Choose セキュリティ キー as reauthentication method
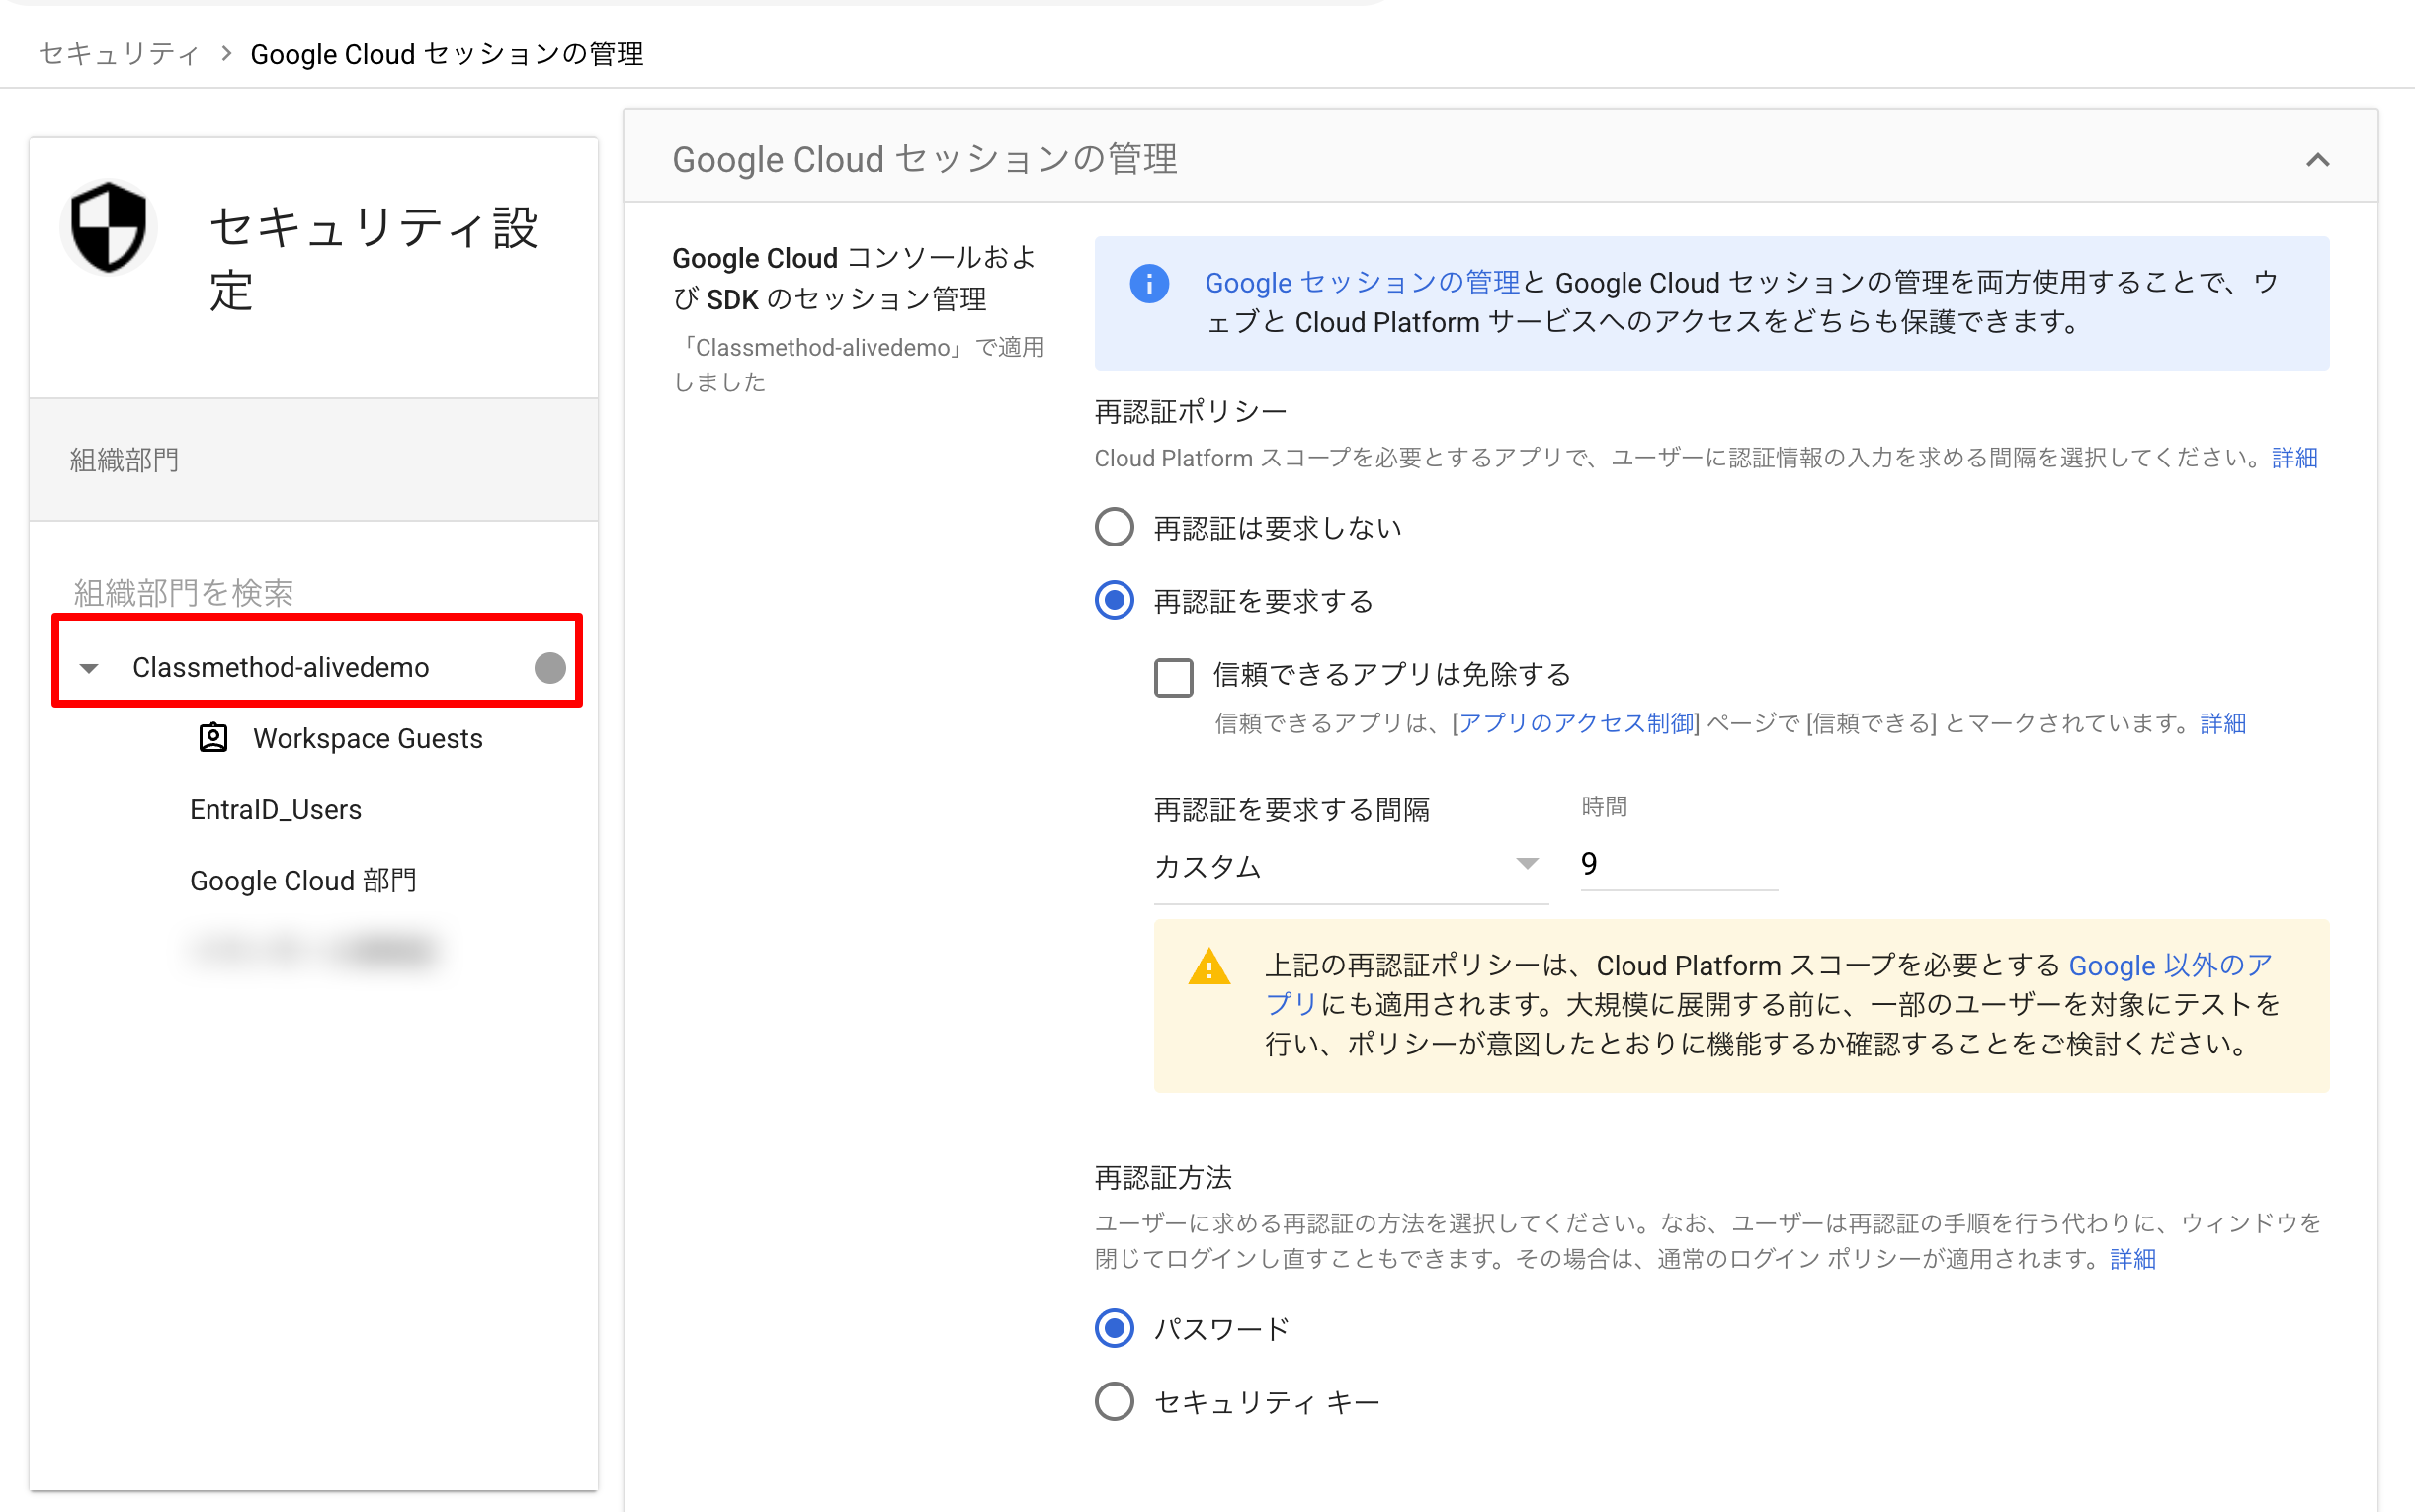 click(1114, 1402)
